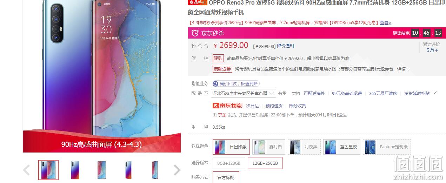Click the JD flash sale clock icon
446x183 pixels.
[195, 33]
